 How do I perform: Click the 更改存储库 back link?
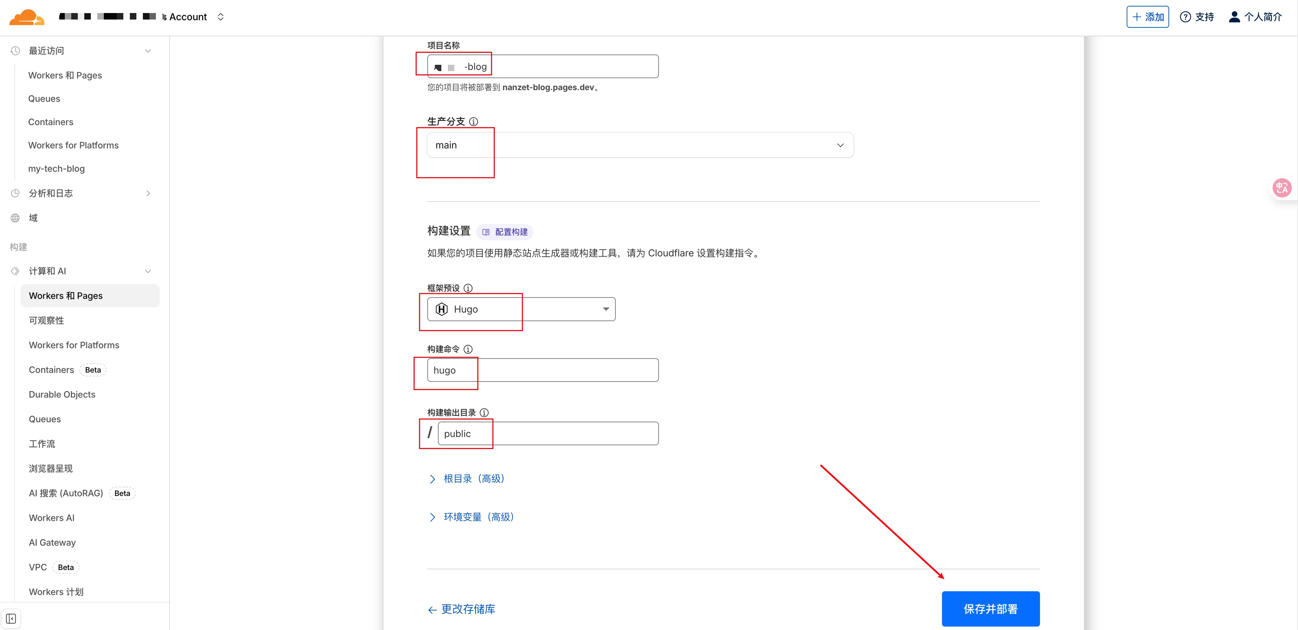click(462, 609)
